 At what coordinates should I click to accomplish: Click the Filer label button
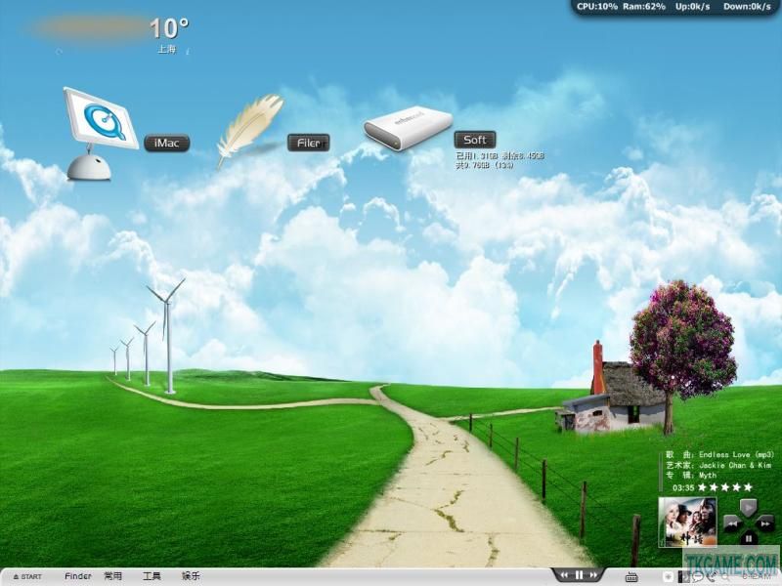click(x=308, y=143)
